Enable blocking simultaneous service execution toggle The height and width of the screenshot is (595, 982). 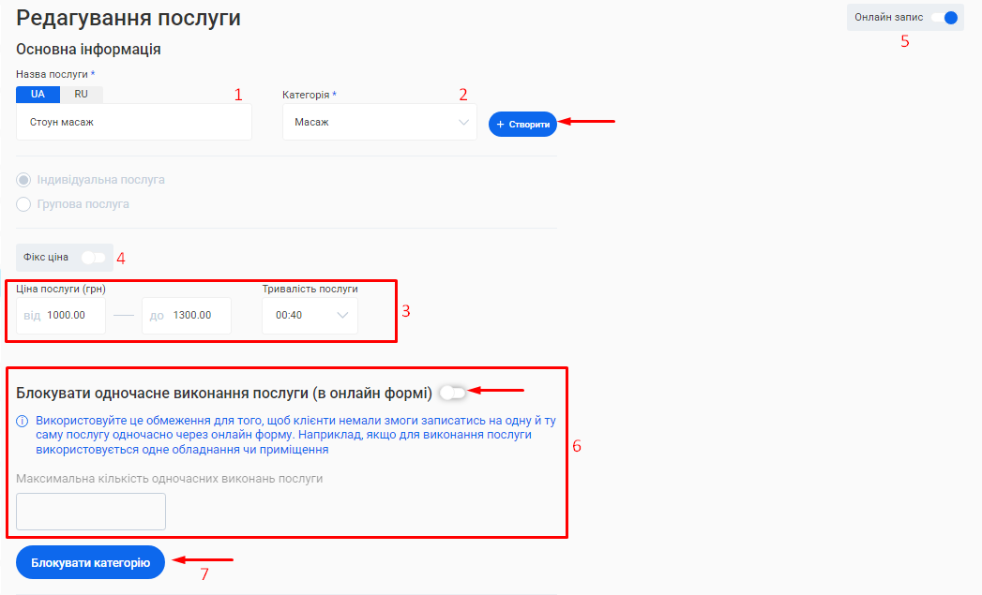point(453,392)
